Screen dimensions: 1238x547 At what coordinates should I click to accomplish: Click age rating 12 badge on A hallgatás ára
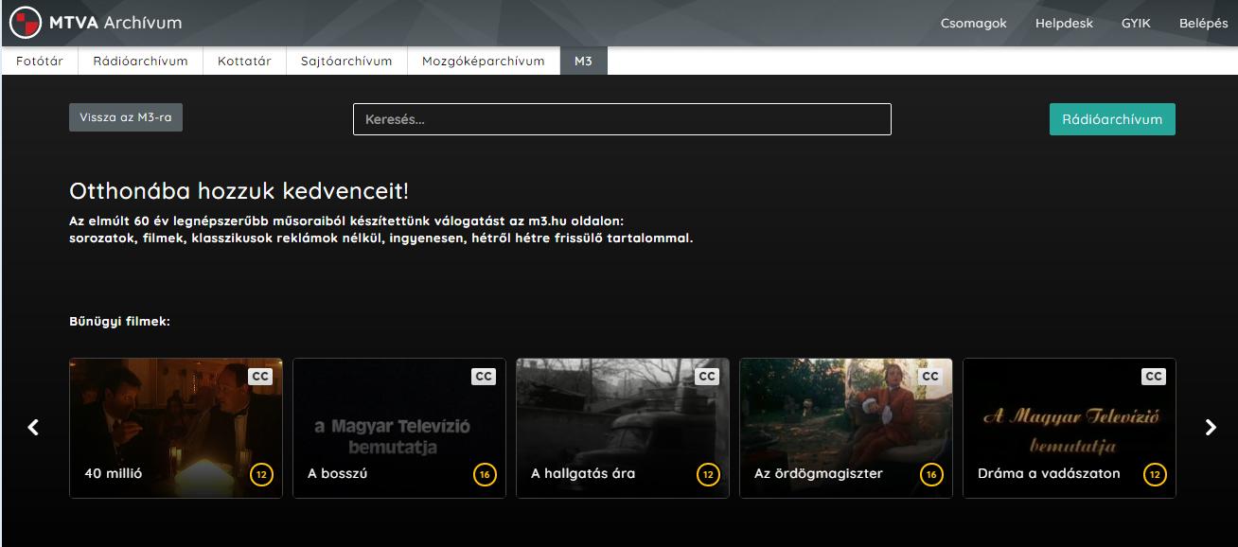pos(708,474)
